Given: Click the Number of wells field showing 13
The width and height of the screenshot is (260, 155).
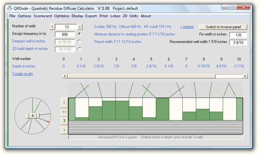Looking at the screenshot, I should click(x=66, y=27).
